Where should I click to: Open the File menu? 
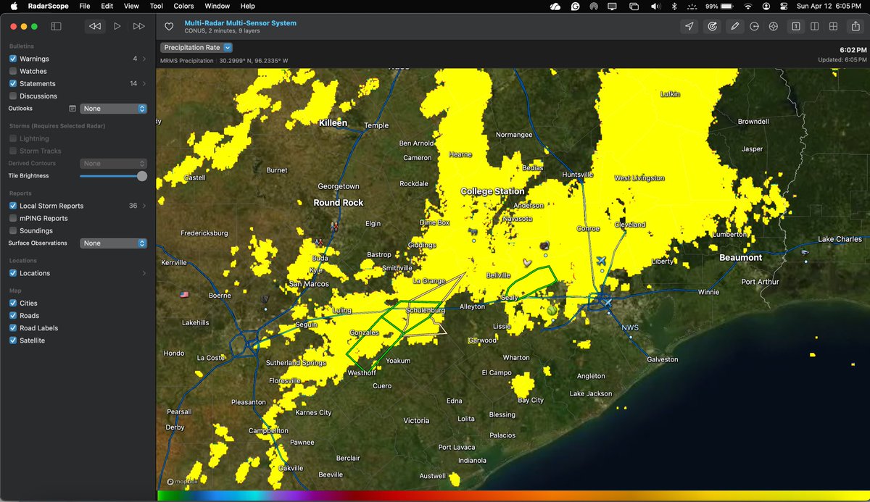(x=85, y=6)
